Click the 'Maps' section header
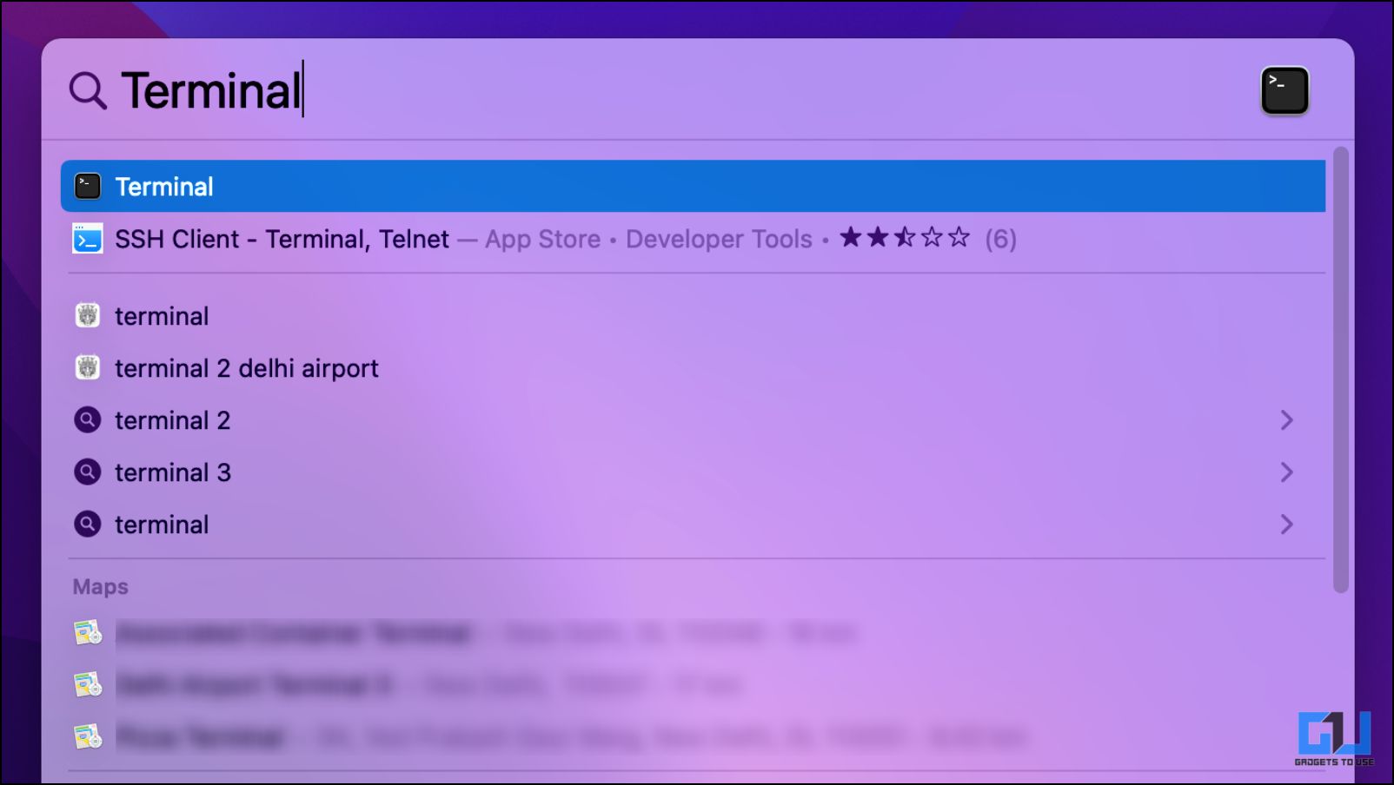 pos(100,587)
